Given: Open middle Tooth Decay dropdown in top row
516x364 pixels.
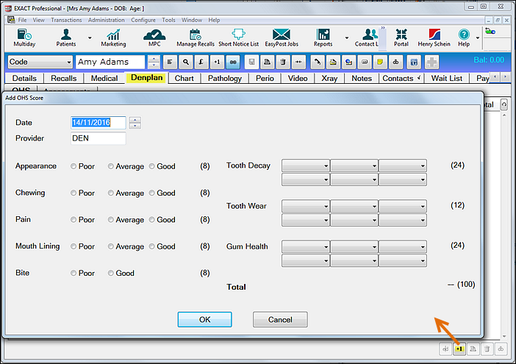Looking at the screenshot, I should tap(354, 165).
